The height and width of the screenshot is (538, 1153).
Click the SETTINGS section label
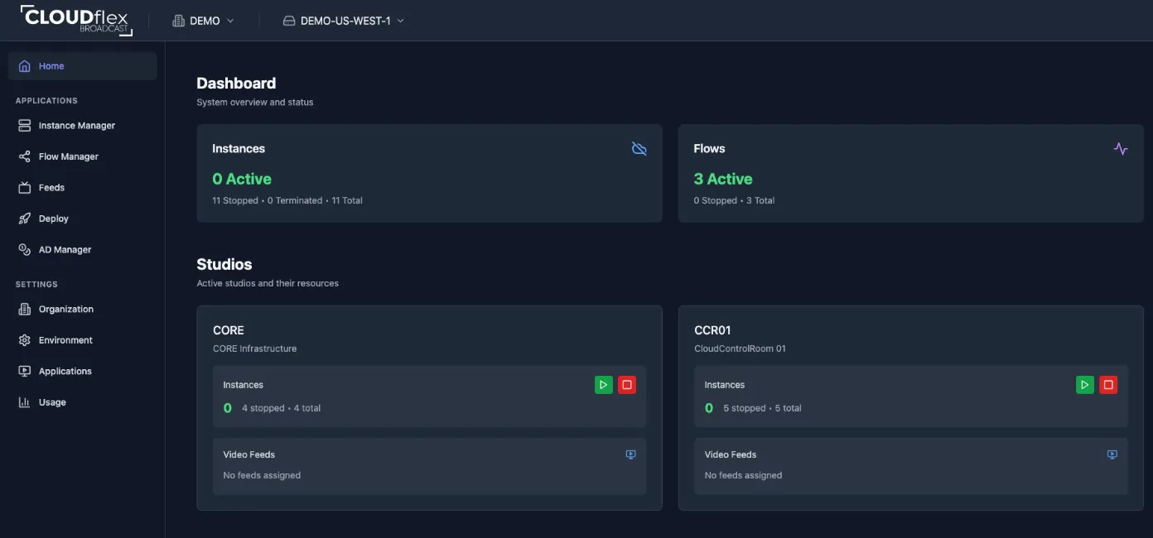[36, 285]
